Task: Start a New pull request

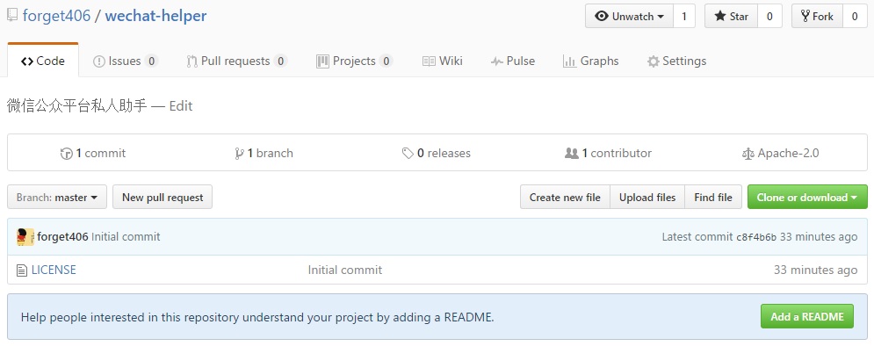Action: tap(163, 198)
